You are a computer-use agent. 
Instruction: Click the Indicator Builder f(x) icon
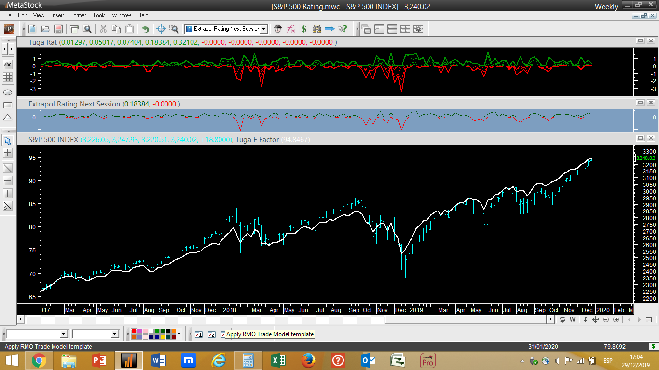(x=291, y=29)
